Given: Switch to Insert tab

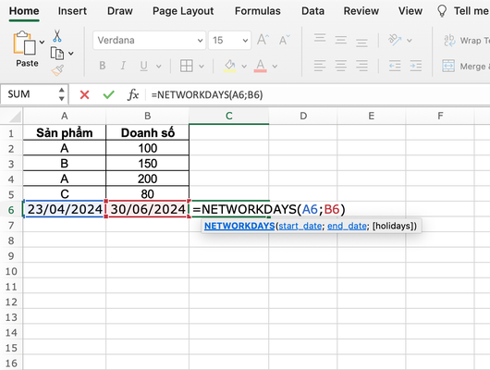Looking at the screenshot, I should pyautogui.click(x=72, y=11).
